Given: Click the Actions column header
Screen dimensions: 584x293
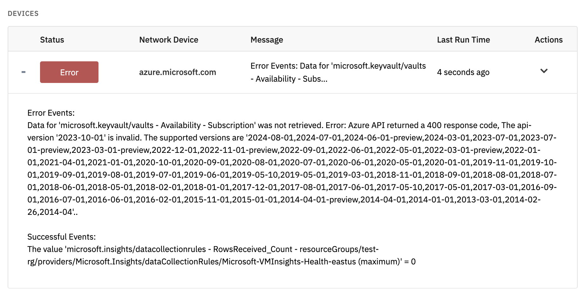Looking at the screenshot, I should (548, 40).
